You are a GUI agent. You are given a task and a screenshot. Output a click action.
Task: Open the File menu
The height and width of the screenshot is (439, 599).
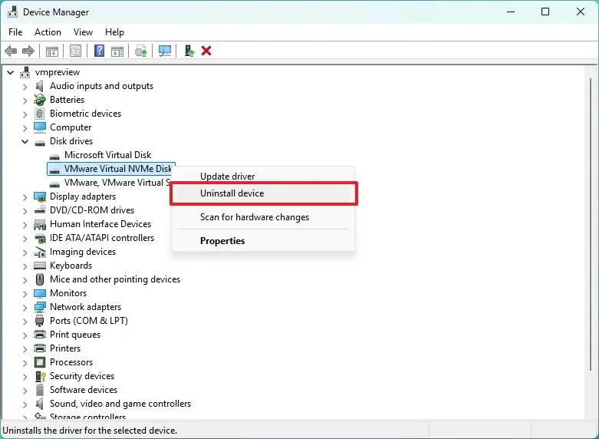15,32
